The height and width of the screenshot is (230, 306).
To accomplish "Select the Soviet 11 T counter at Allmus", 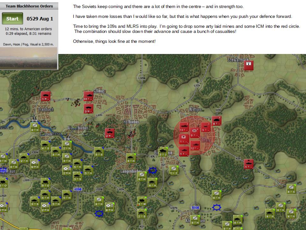I will pos(88,96).
